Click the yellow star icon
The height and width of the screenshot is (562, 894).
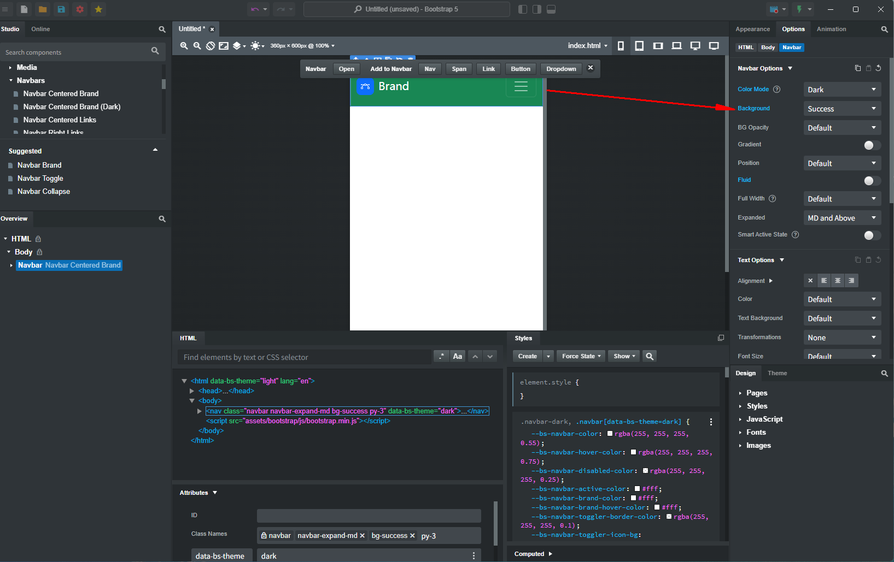coord(98,9)
